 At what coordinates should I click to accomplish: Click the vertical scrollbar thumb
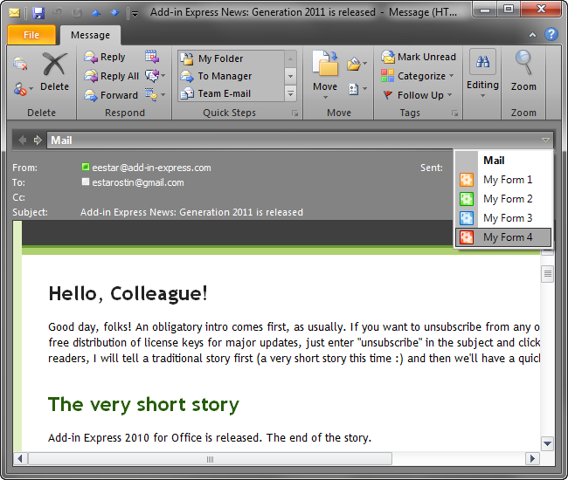547,274
